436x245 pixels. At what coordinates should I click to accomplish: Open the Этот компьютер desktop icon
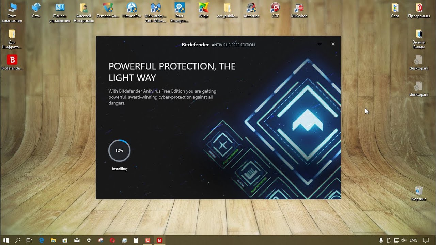tap(12, 13)
